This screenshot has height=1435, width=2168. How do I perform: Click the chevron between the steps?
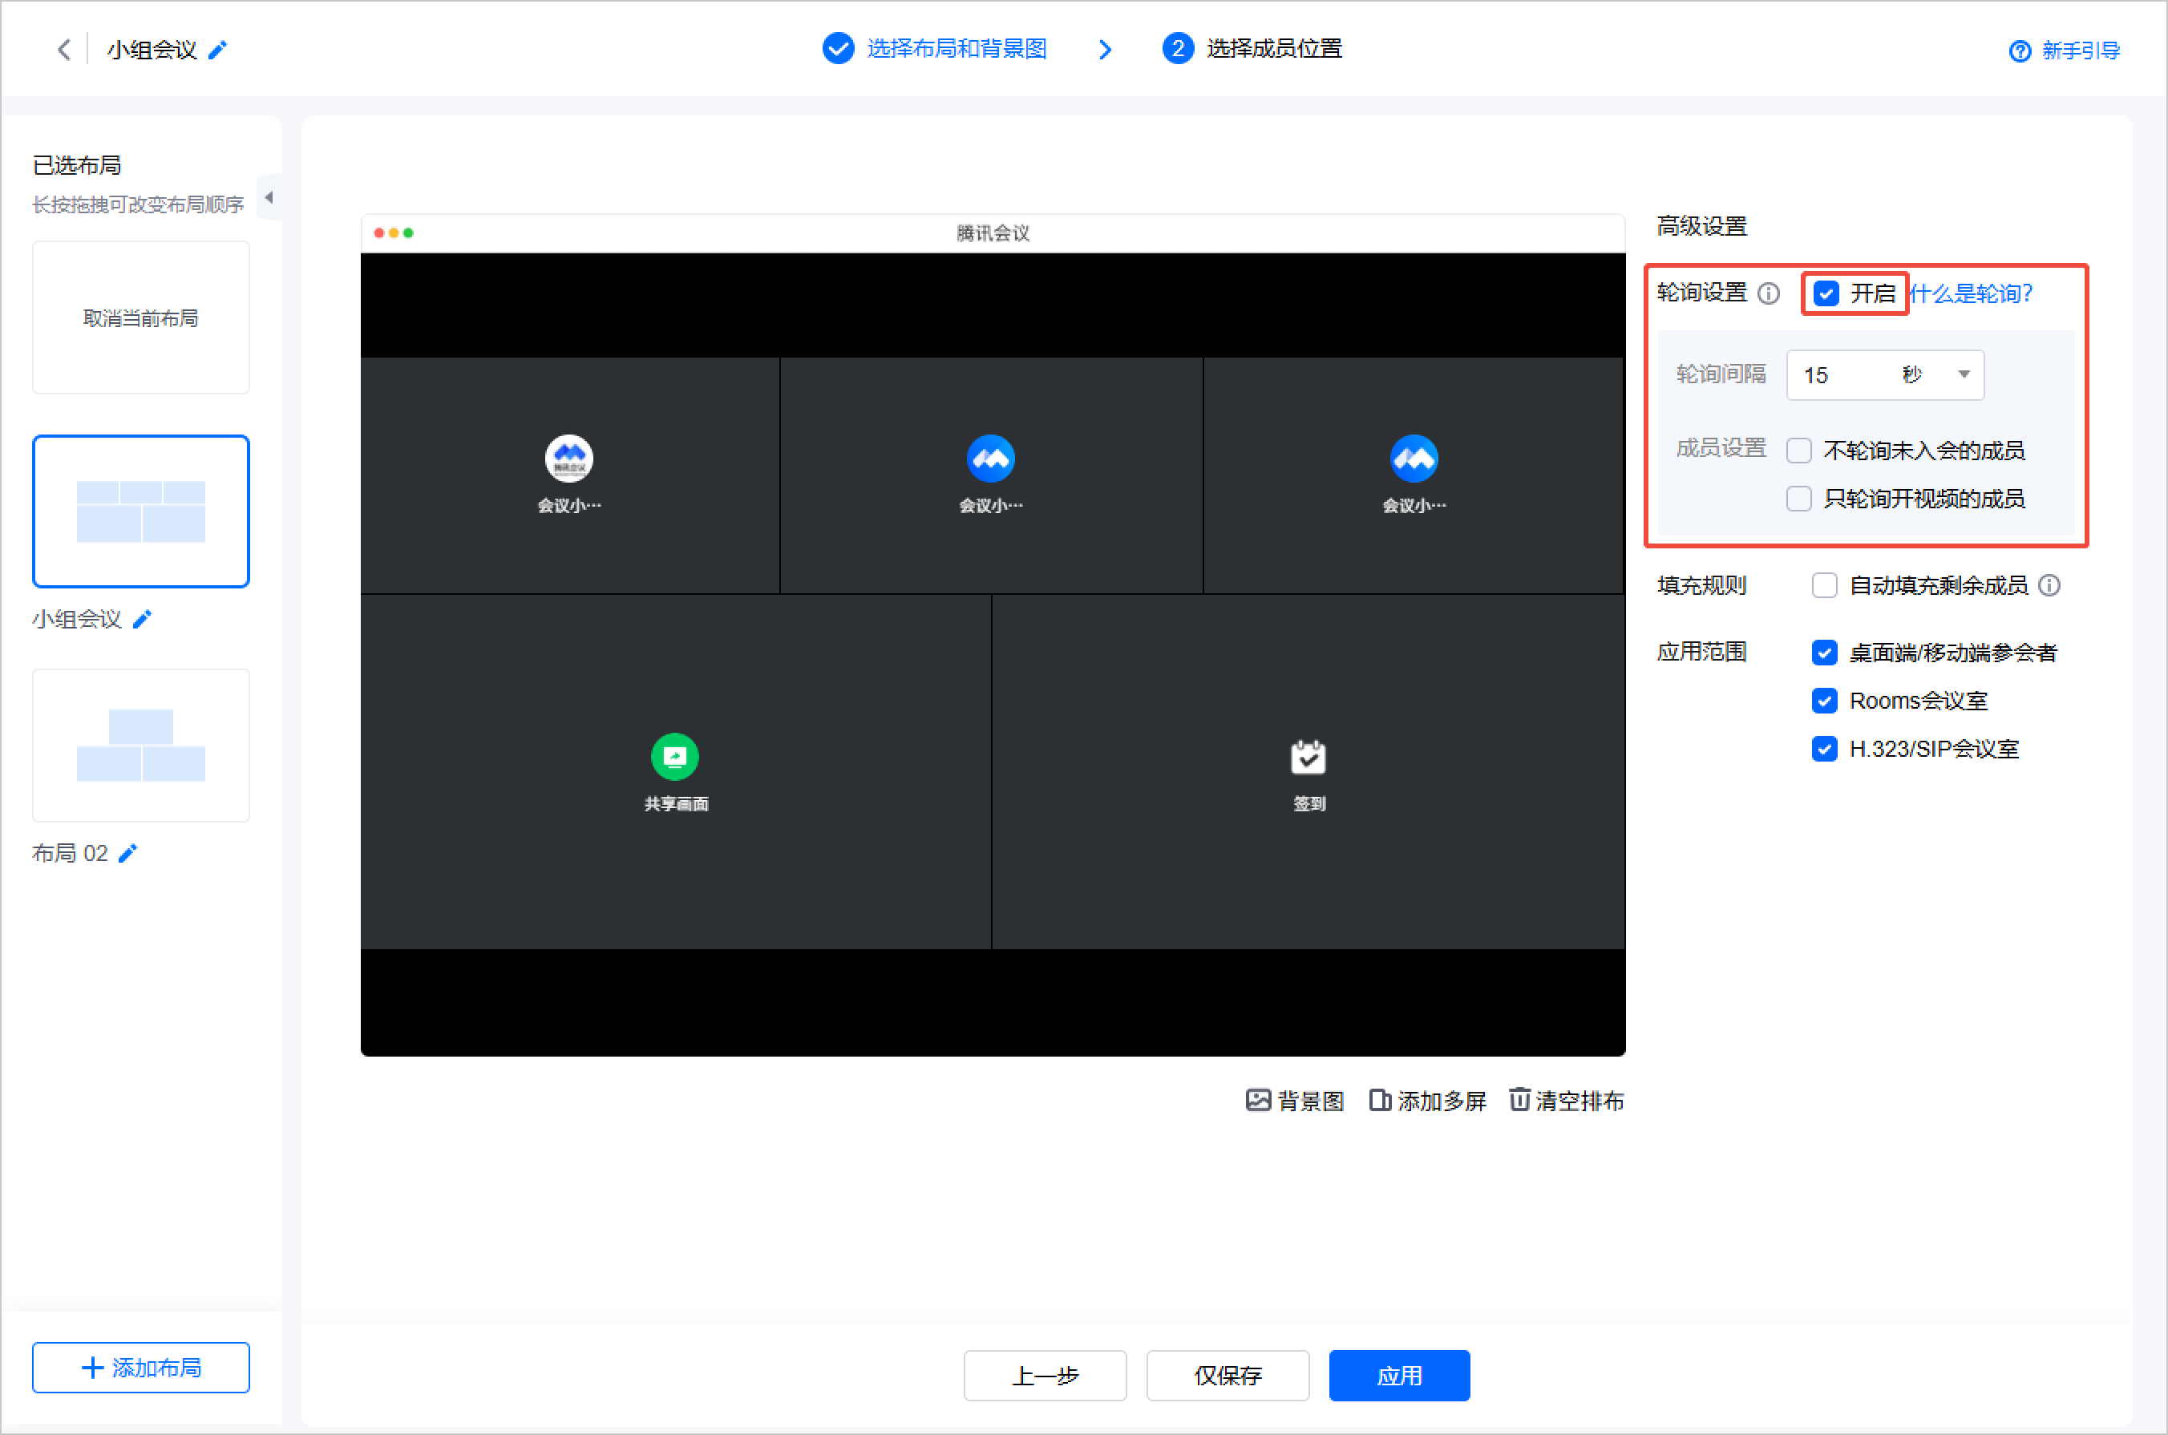[1106, 50]
